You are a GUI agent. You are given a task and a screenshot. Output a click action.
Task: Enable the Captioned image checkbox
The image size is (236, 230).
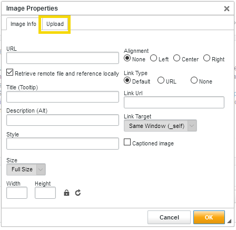coord(127,142)
